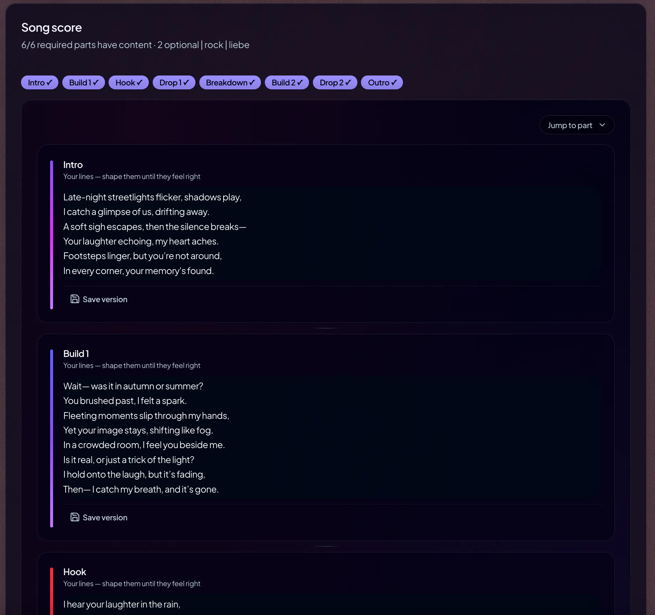Select the Build 2 part chip
This screenshot has width=655, height=615.
click(287, 83)
